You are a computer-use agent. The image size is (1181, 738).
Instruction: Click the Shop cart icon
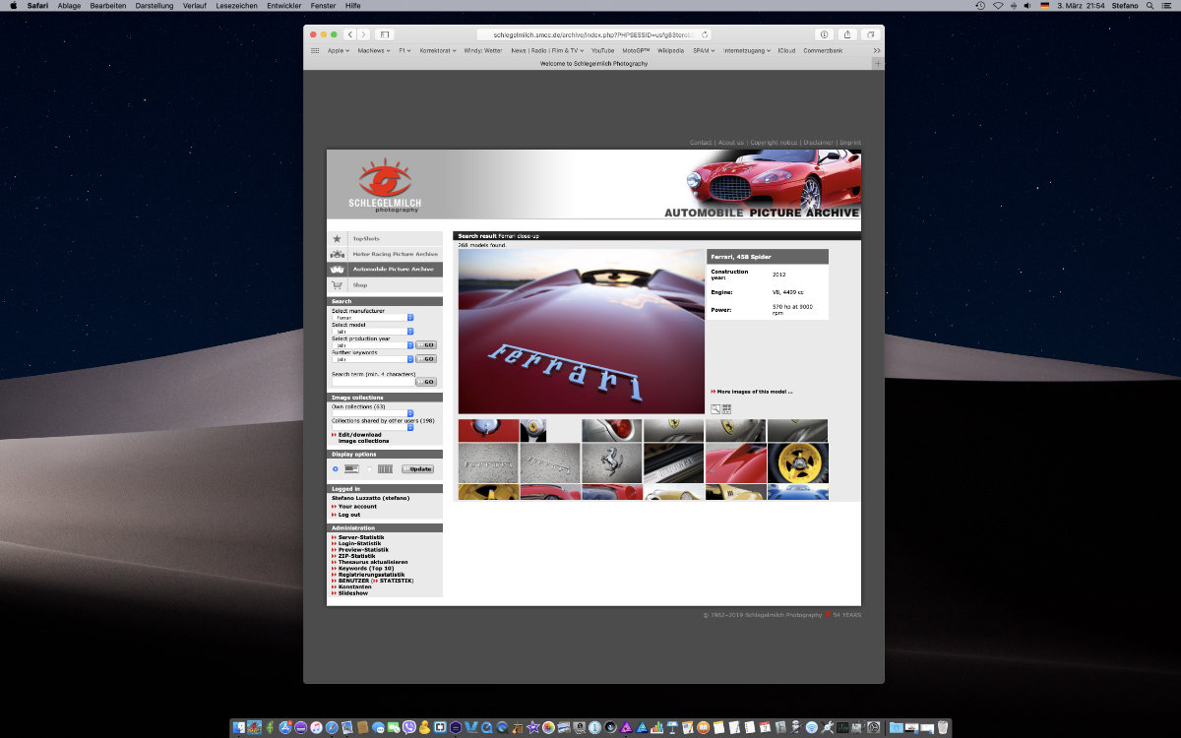point(337,285)
